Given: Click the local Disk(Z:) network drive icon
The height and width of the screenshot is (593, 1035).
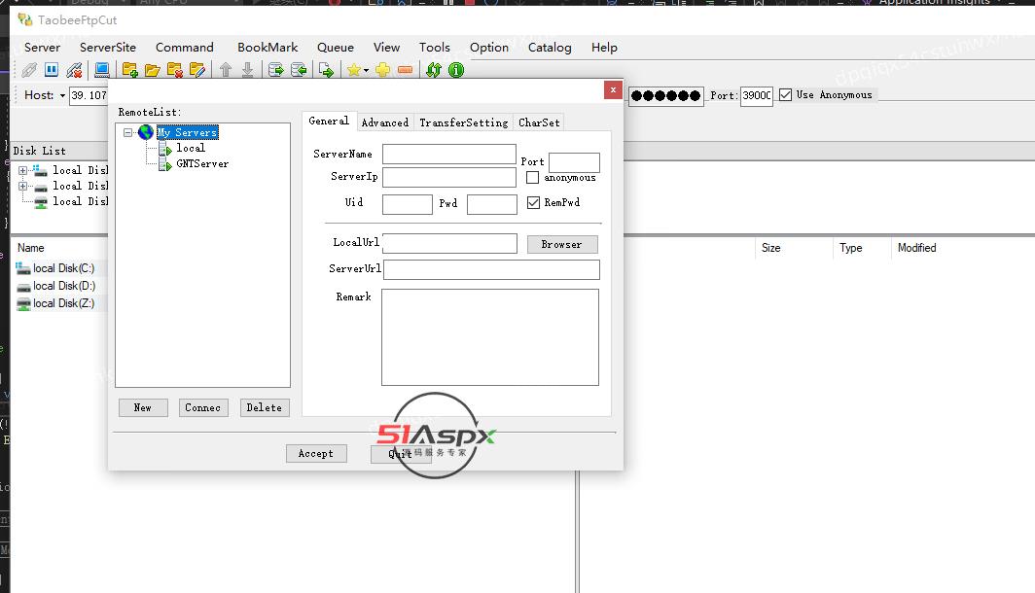Looking at the screenshot, I should 23,303.
